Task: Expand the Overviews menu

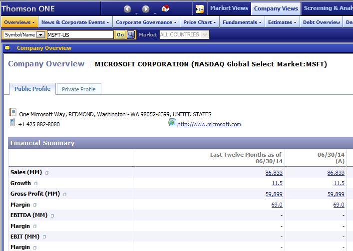Action: (x=19, y=22)
